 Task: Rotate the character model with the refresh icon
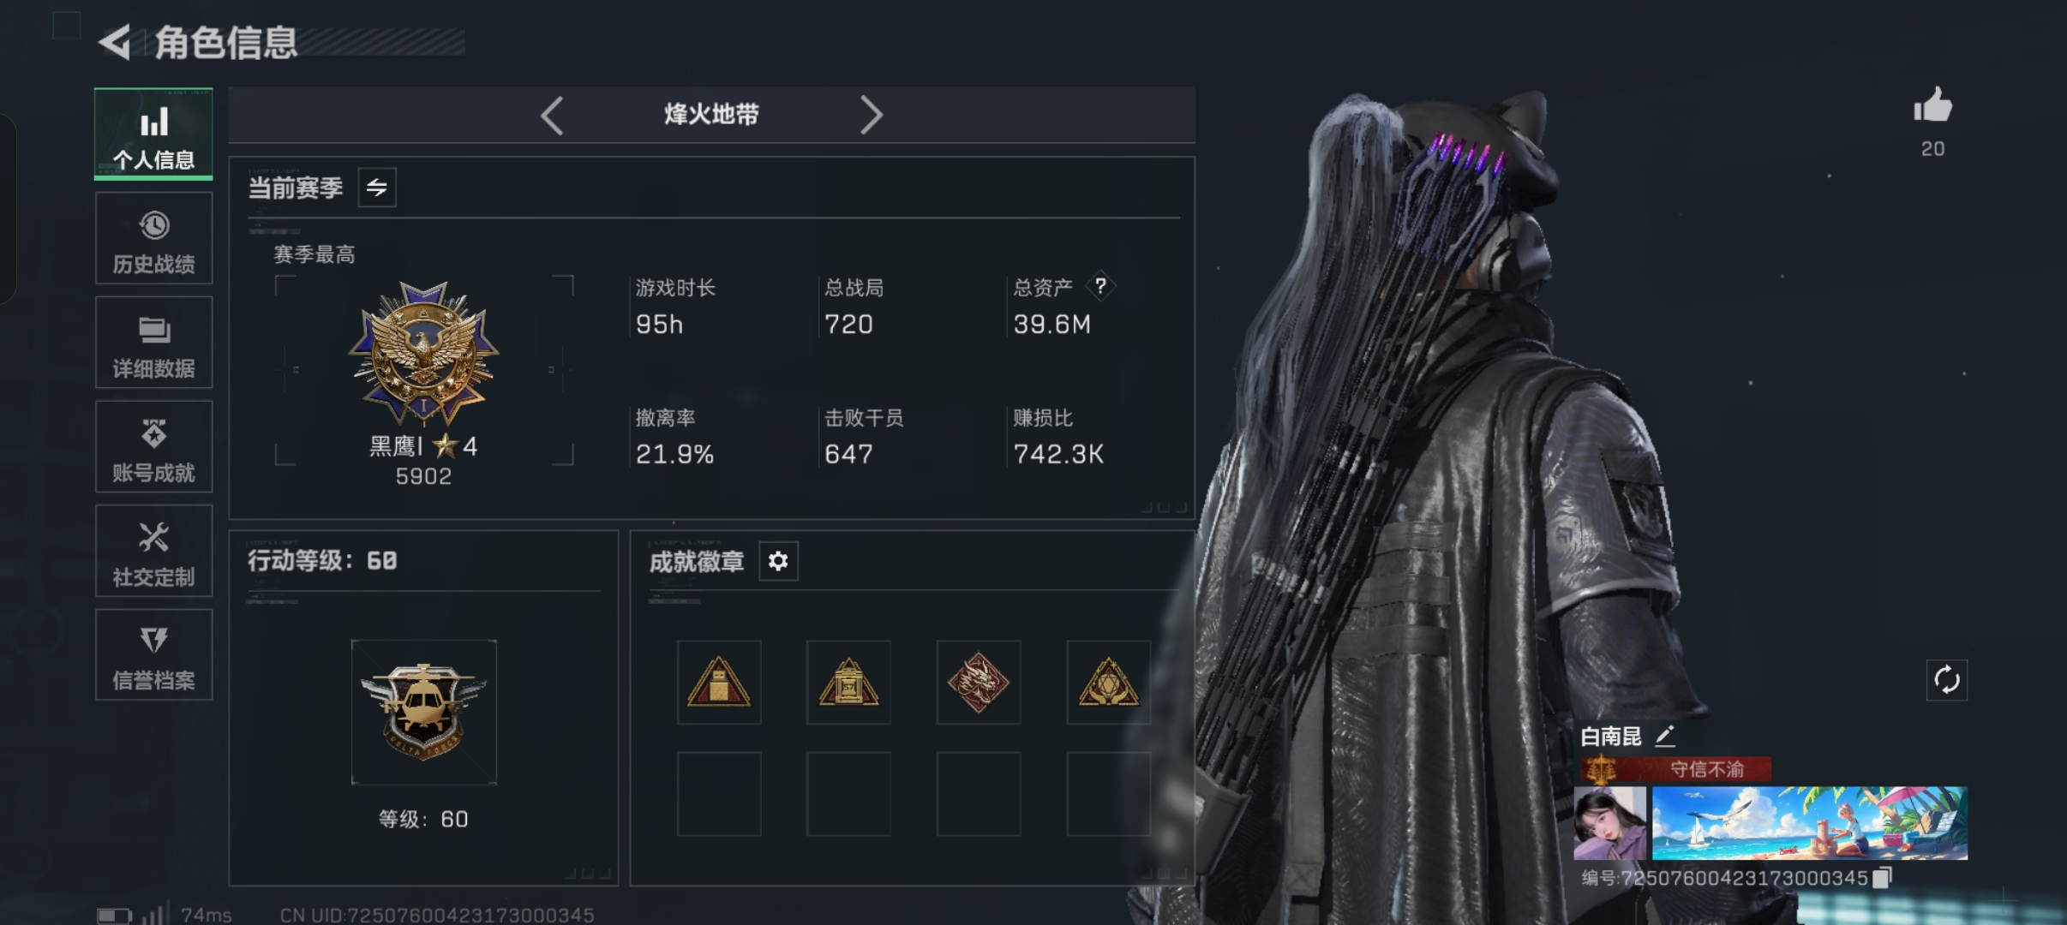coord(1946,680)
